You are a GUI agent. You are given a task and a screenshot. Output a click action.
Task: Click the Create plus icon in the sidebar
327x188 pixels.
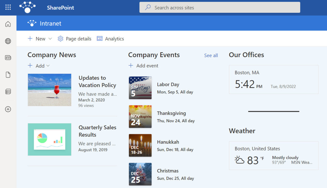8,109
